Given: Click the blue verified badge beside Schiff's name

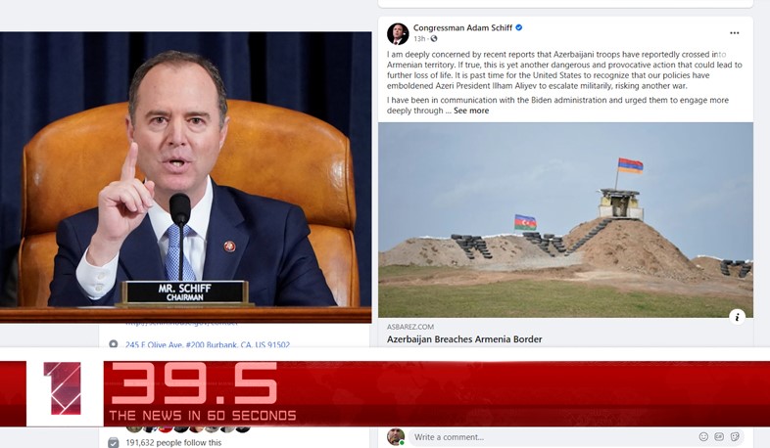Looking at the screenshot, I should click(518, 28).
